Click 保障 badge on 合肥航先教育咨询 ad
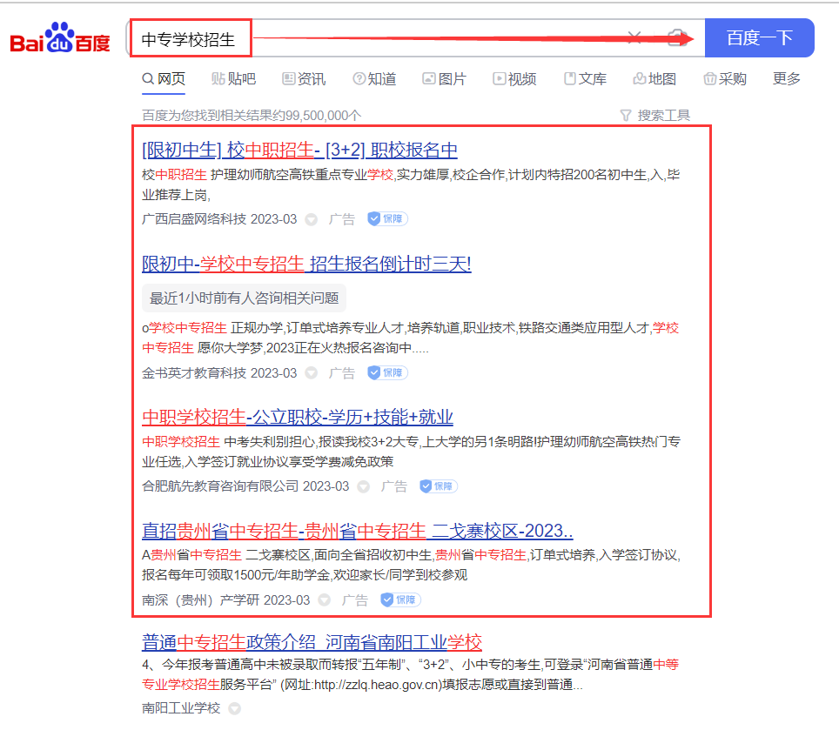The width and height of the screenshot is (839, 730). pos(439,486)
